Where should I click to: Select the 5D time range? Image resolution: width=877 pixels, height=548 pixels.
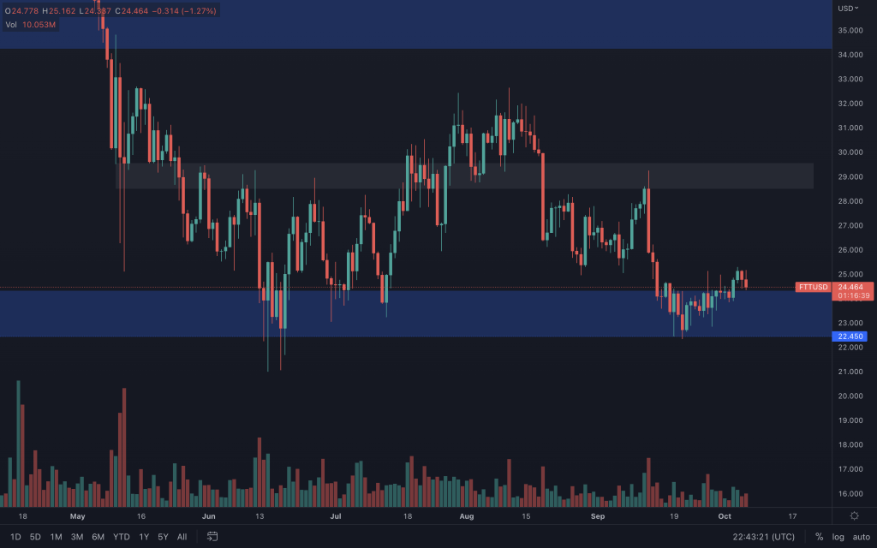click(x=35, y=537)
